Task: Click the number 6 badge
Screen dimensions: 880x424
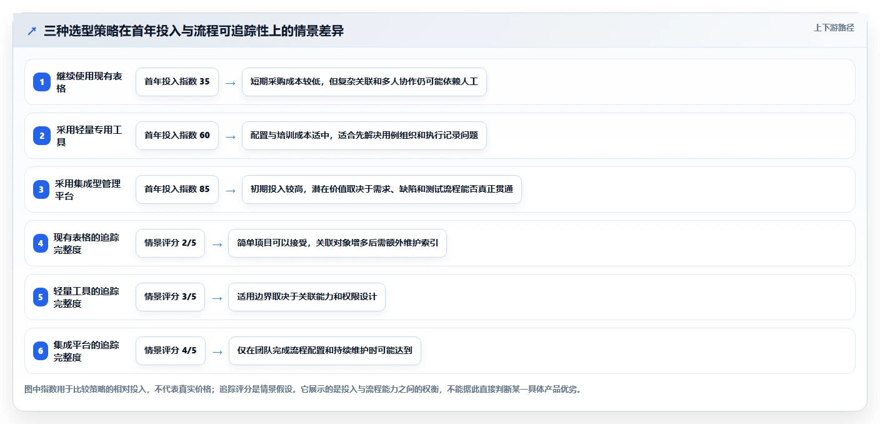Action: click(x=41, y=351)
